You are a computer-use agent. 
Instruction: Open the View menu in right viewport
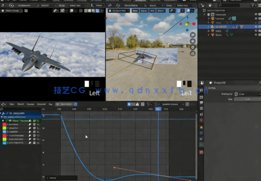135,11
